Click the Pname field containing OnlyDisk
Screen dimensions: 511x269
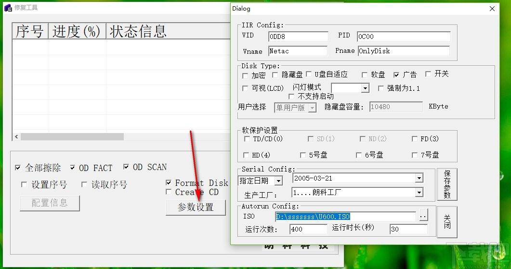tap(404, 51)
